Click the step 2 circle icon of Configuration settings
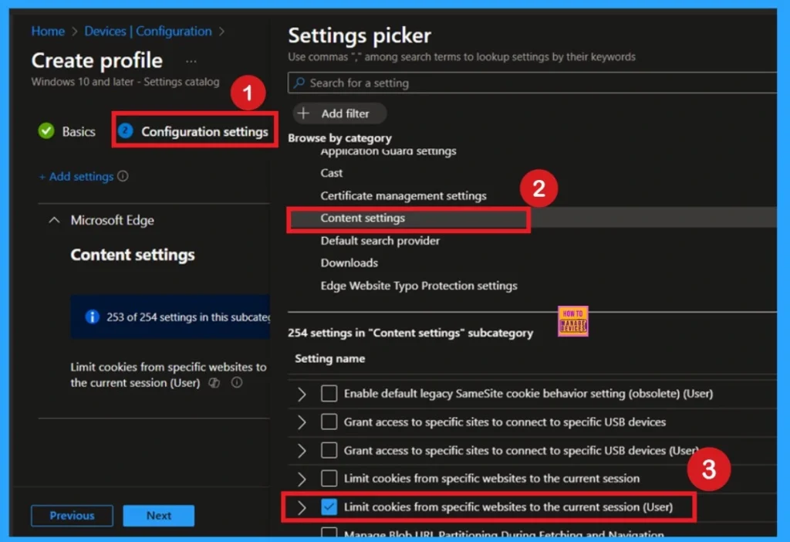This screenshot has width=790, height=542. click(x=125, y=131)
